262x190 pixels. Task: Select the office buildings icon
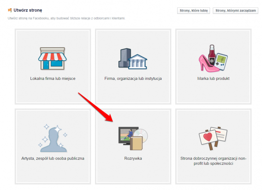[133, 59]
